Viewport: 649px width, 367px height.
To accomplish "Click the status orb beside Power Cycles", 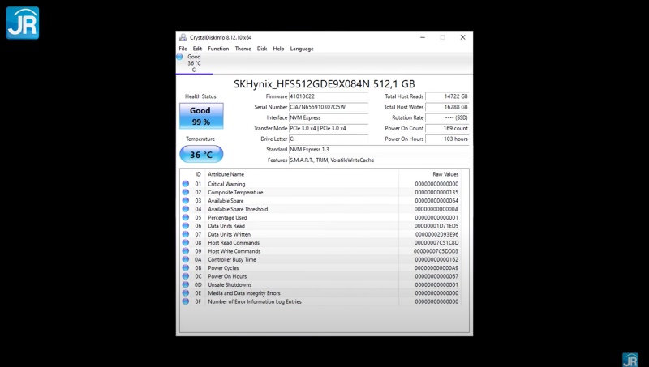I will click(186, 267).
